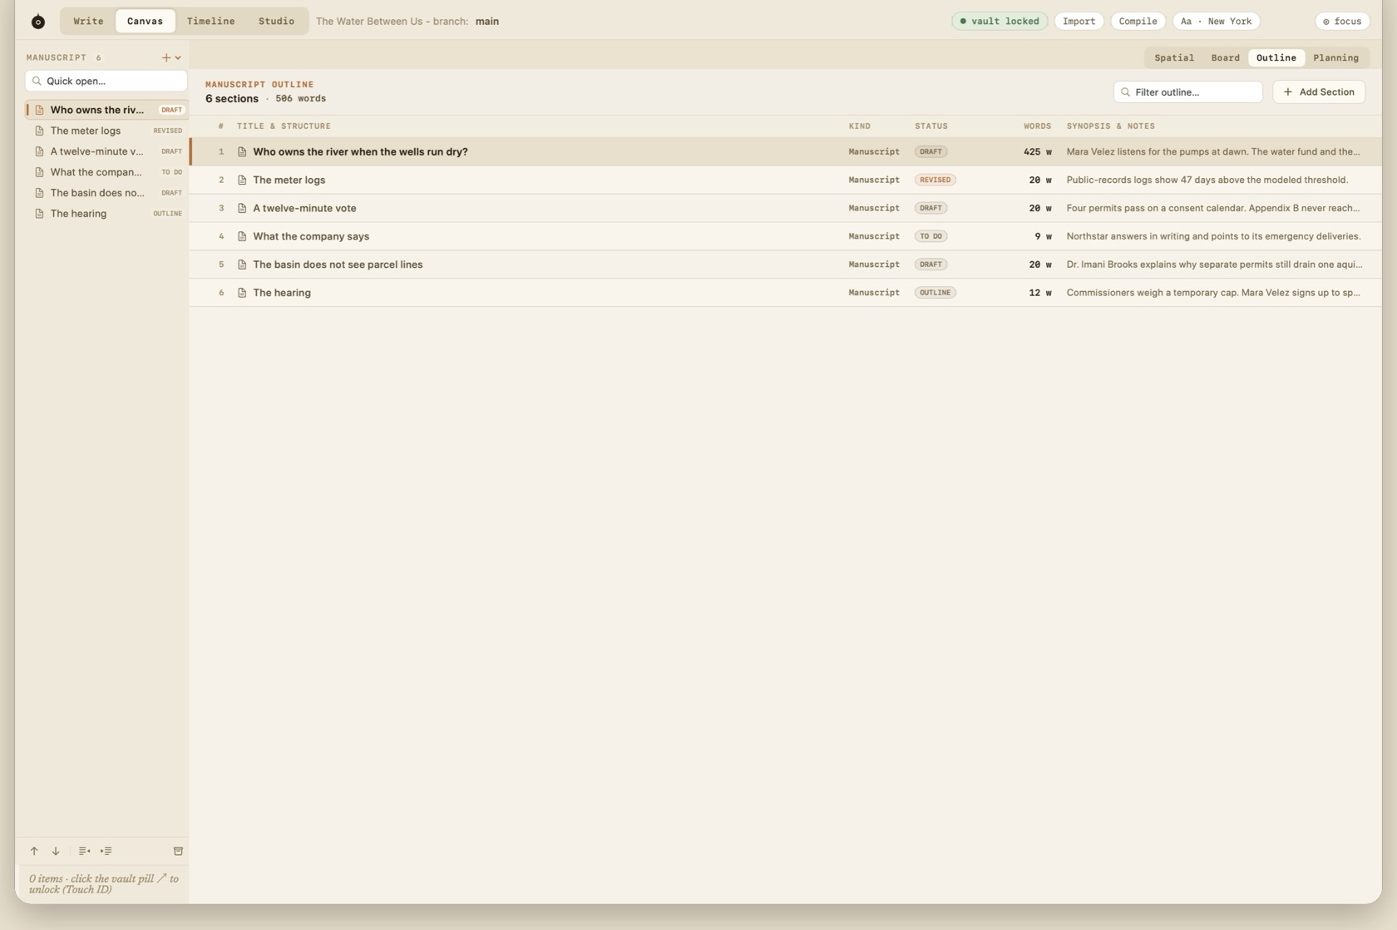Open the OUTLINE status of The hearing
Image resolution: width=1397 pixels, height=930 pixels.
pyautogui.click(x=935, y=293)
